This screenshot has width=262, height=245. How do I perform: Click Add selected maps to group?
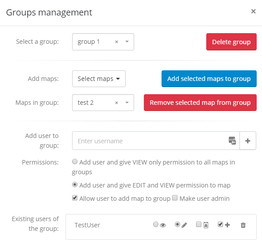coord(209,79)
